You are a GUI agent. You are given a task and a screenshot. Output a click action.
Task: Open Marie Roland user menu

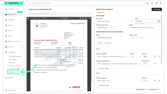tap(14, 90)
